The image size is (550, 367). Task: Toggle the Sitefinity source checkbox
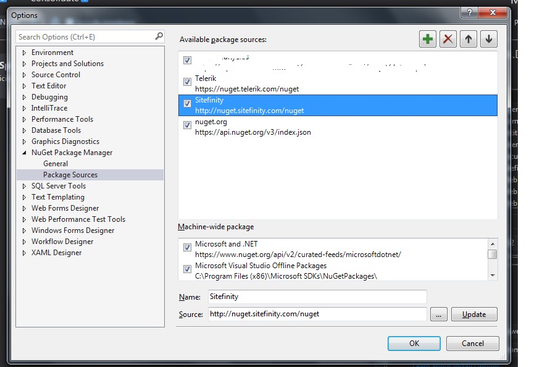(x=187, y=103)
